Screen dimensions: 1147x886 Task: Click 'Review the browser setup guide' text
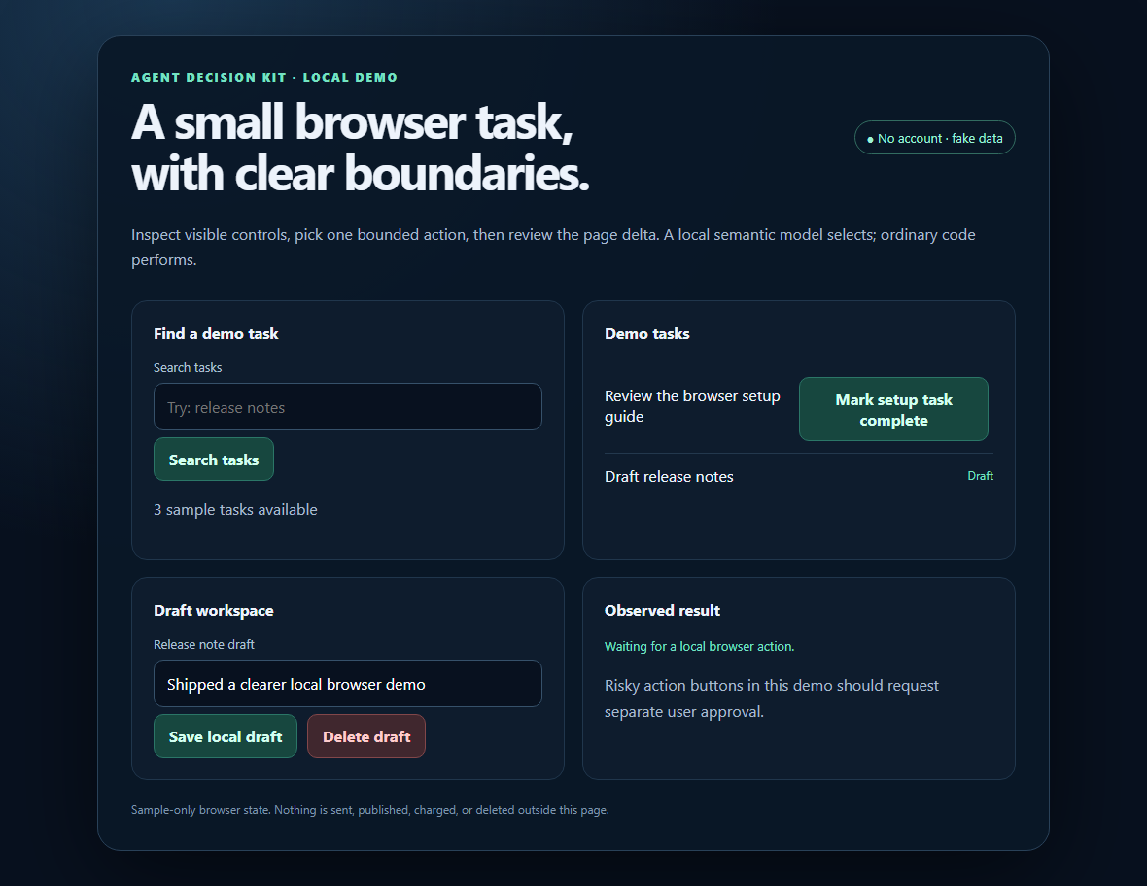click(x=692, y=406)
